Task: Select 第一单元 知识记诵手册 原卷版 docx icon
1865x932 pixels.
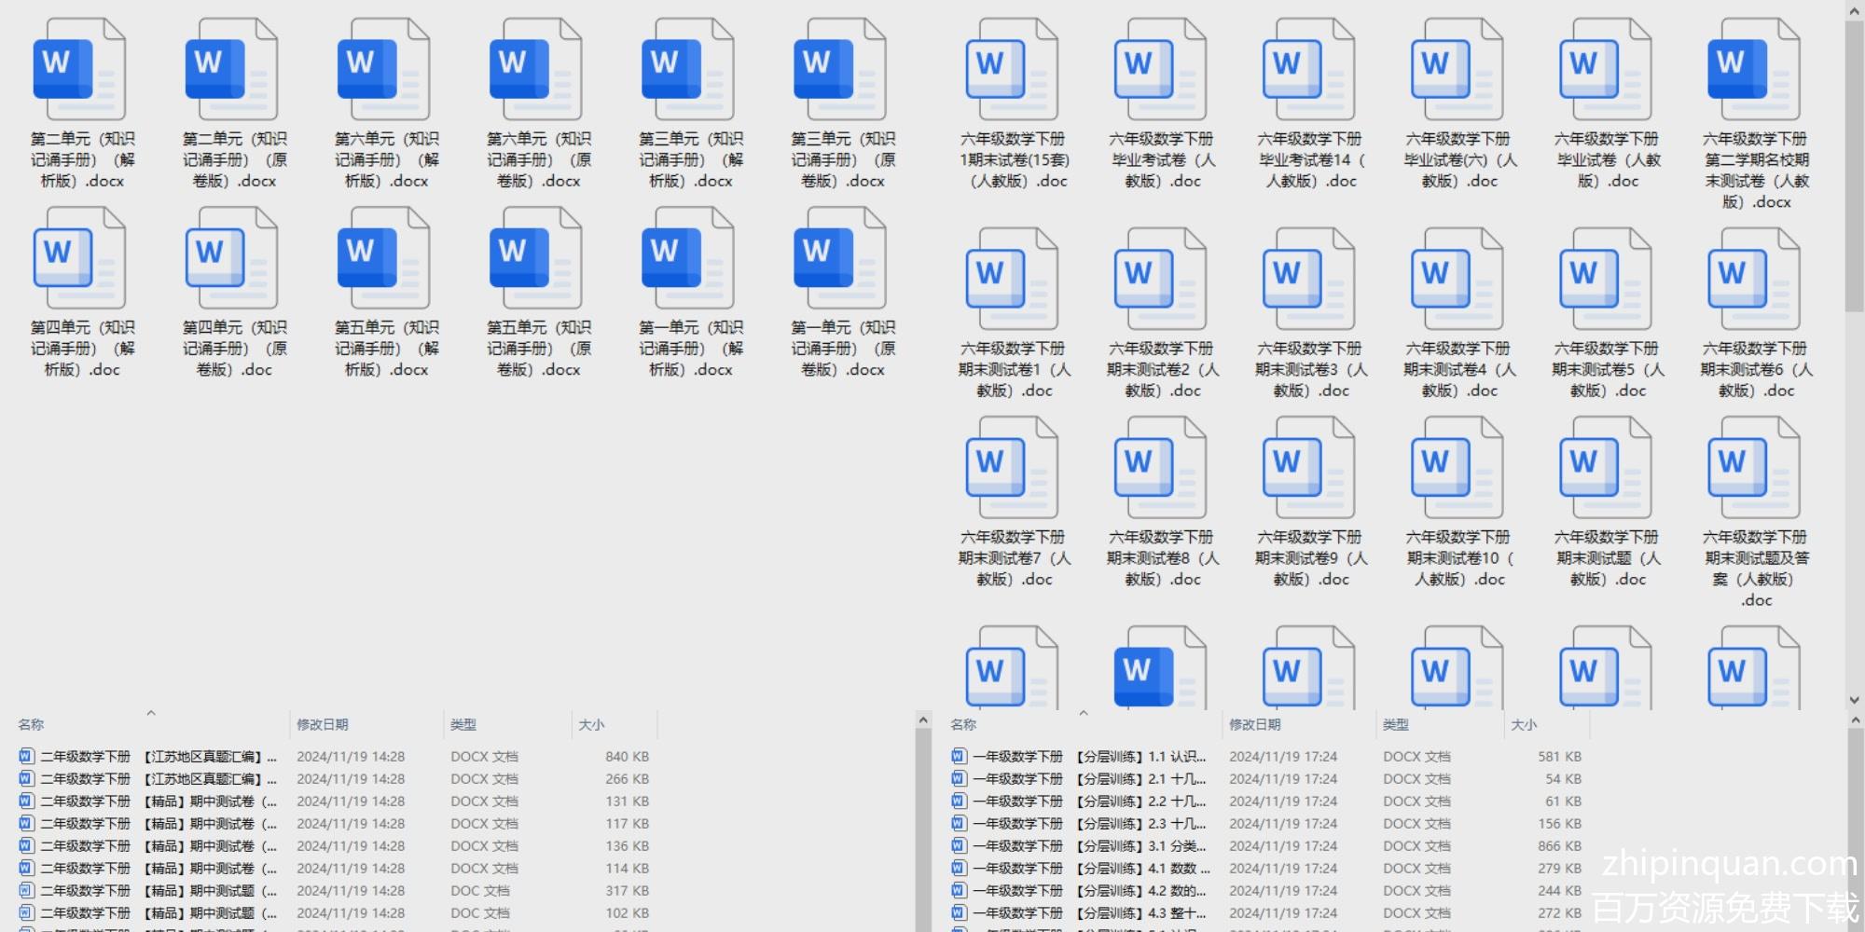Action: pyautogui.click(x=839, y=258)
